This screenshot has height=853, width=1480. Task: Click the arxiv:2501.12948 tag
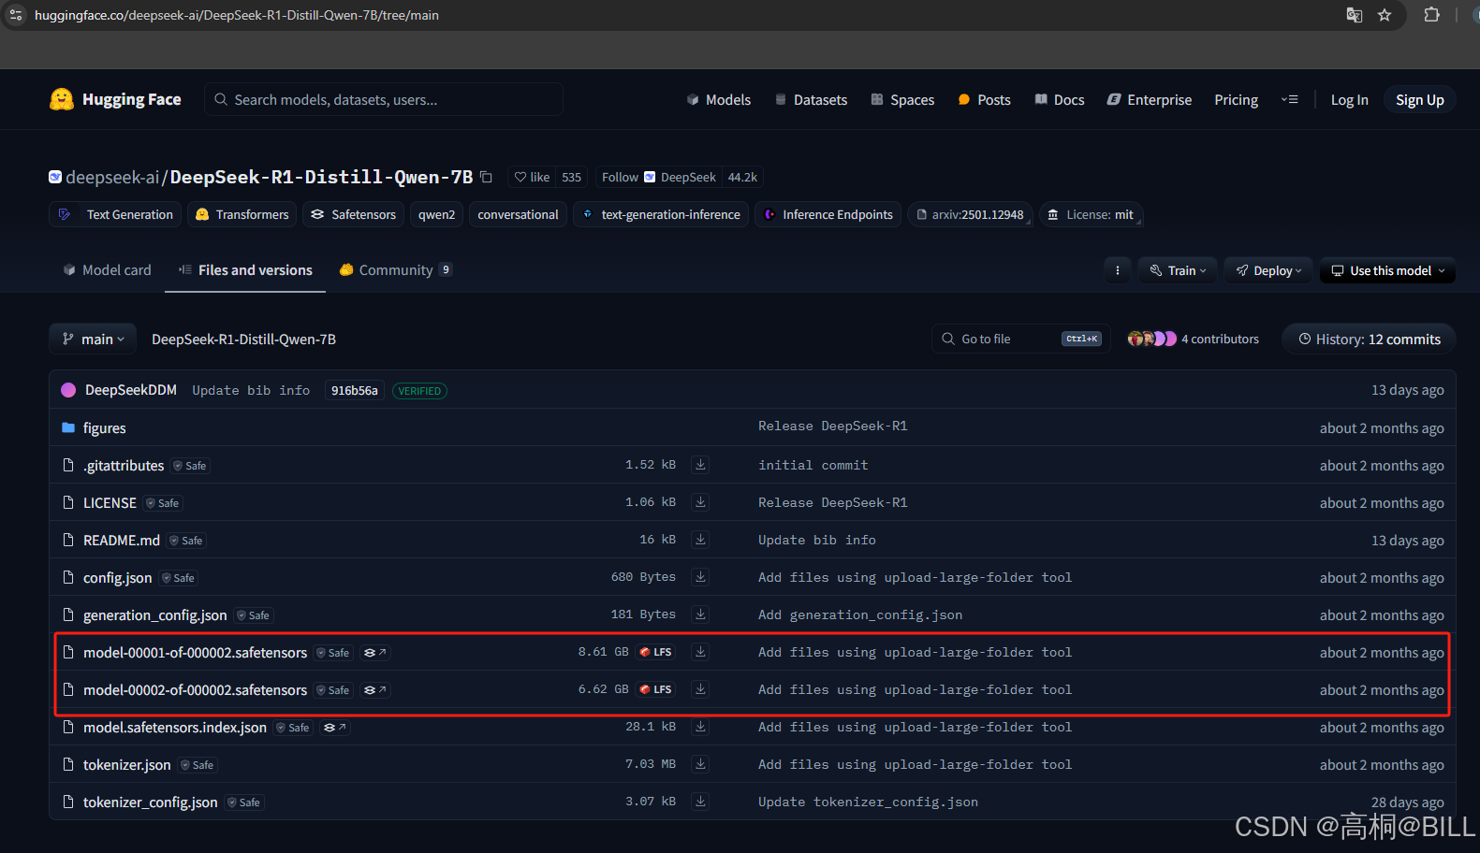click(x=970, y=214)
